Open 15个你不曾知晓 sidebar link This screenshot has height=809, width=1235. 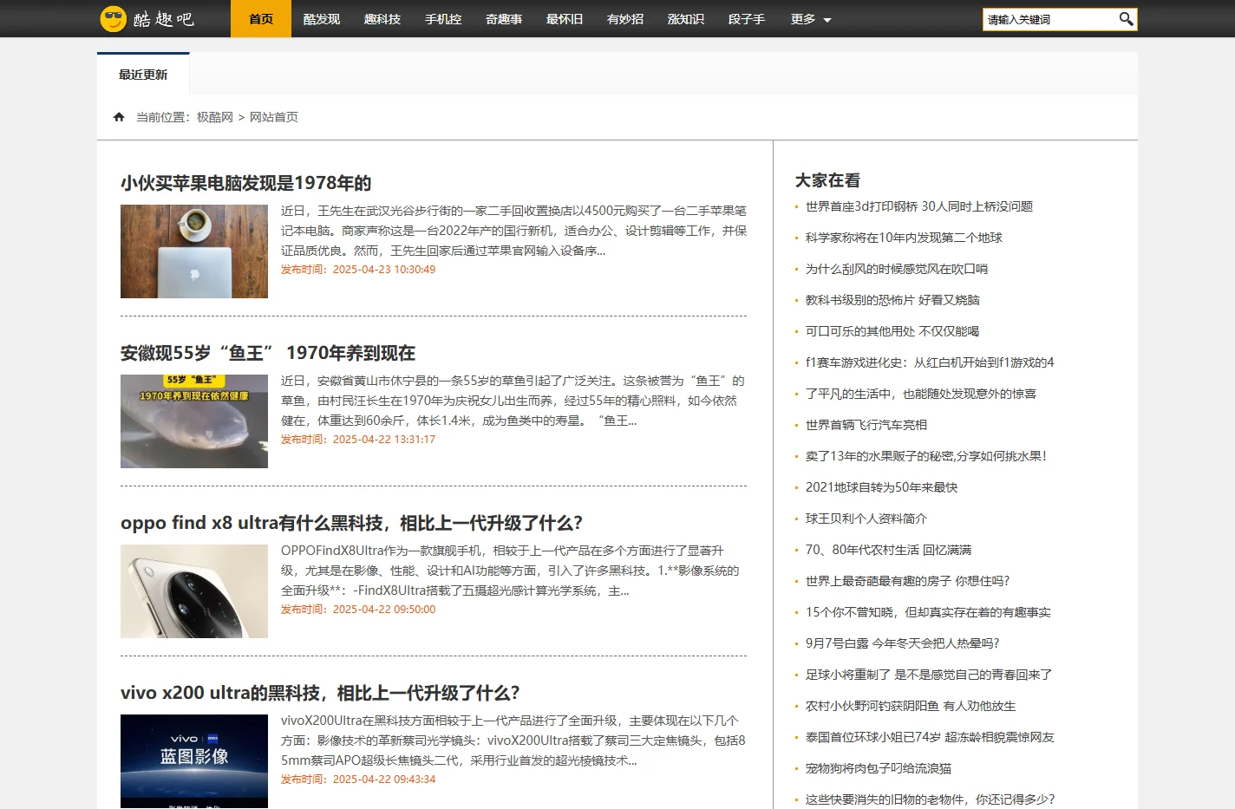pyautogui.click(x=928, y=612)
